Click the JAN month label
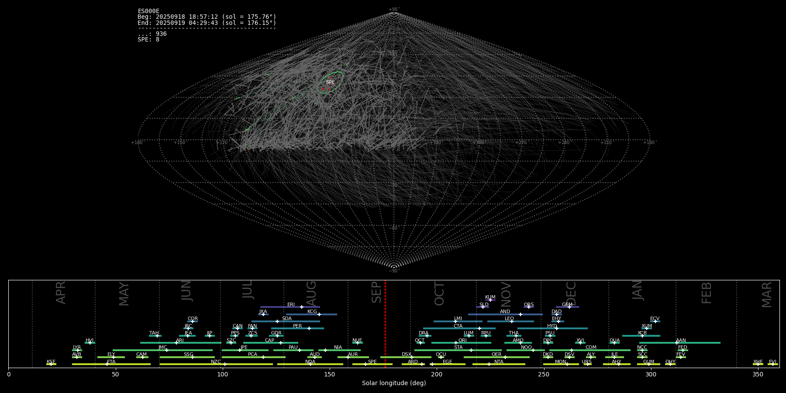The width and height of the screenshot is (786, 393). 638,290
